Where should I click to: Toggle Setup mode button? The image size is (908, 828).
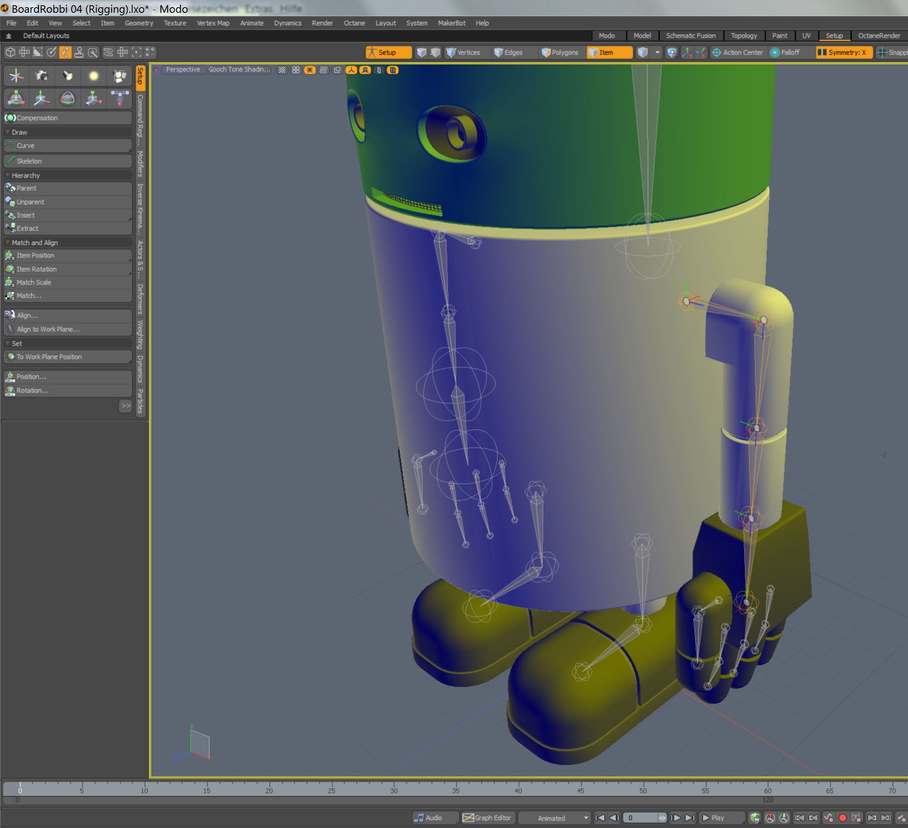click(x=388, y=52)
